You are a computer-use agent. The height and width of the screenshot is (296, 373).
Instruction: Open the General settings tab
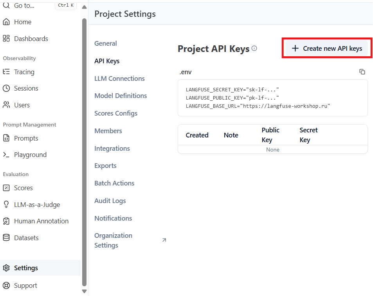[x=106, y=43]
